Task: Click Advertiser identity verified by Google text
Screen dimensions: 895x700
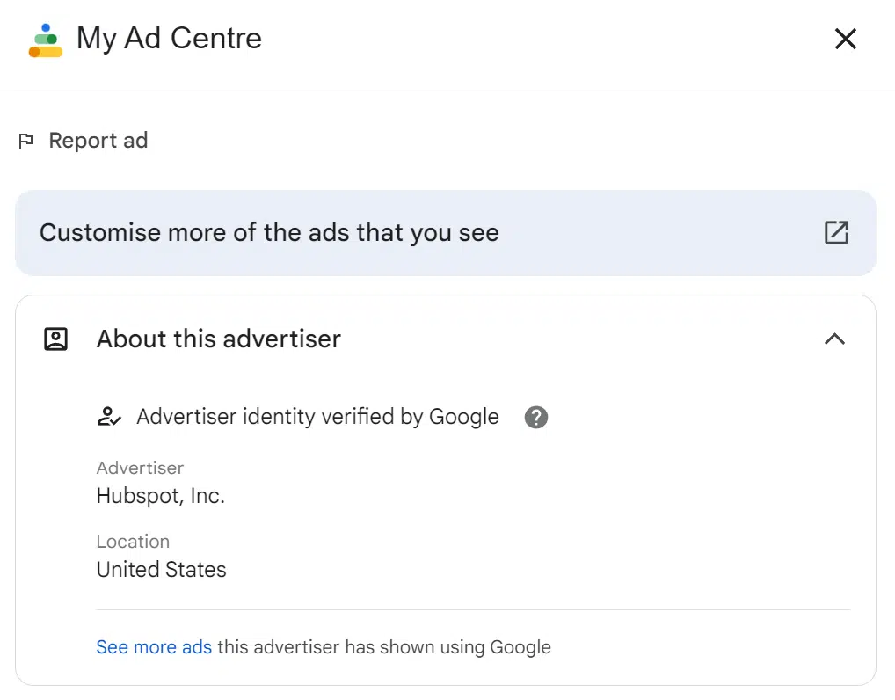Action: (x=317, y=417)
